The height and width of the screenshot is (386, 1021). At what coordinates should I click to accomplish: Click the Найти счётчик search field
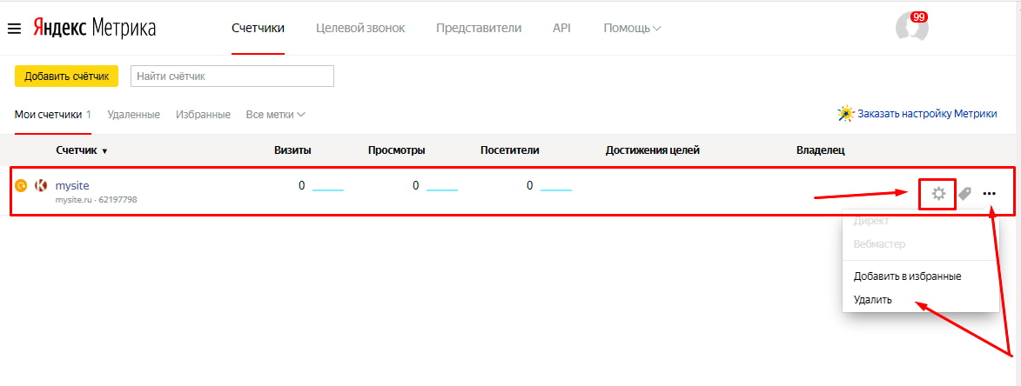click(232, 77)
